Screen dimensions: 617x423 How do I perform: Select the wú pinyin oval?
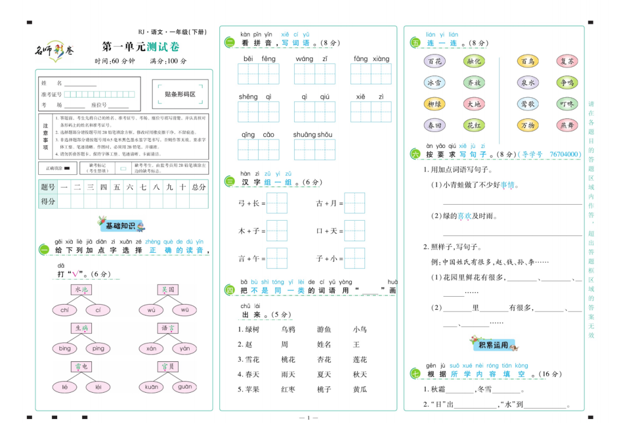[x=151, y=310]
